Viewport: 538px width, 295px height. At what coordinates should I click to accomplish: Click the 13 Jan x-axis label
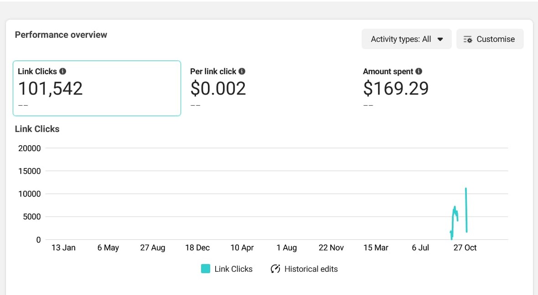[63, 248]
